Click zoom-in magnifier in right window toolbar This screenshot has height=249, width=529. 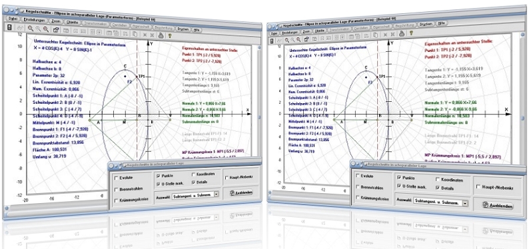tap(286, 40)
